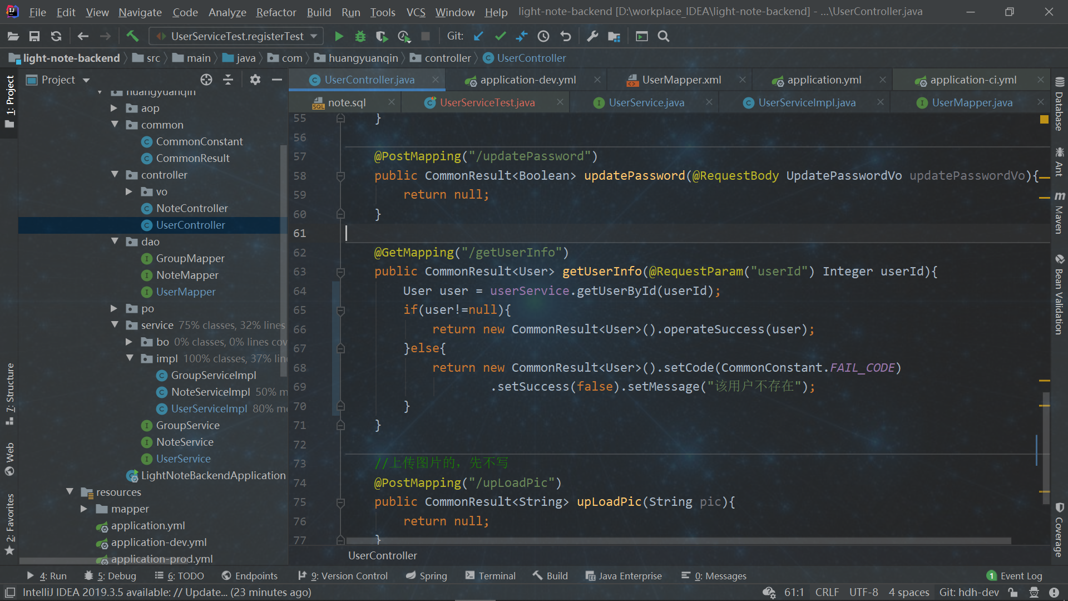
Task: Open the Coverage tool window
Action: [x=1059, y=530]
